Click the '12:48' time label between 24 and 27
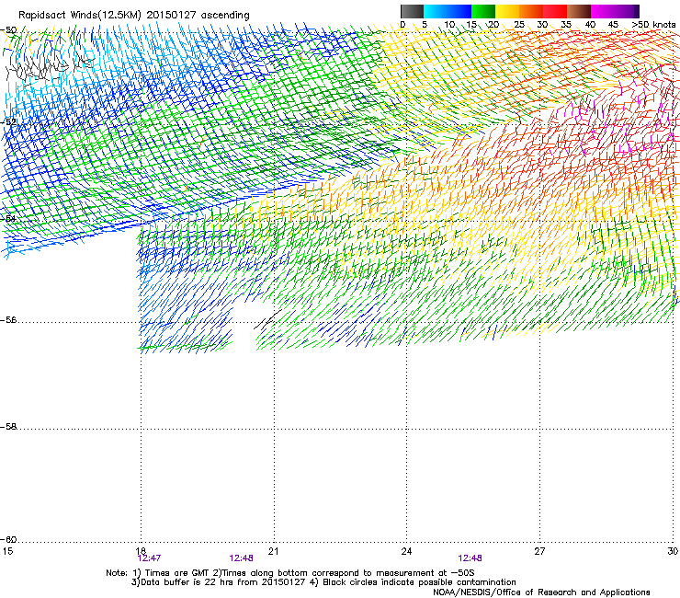680x598 pixels. tap(470, 558)
